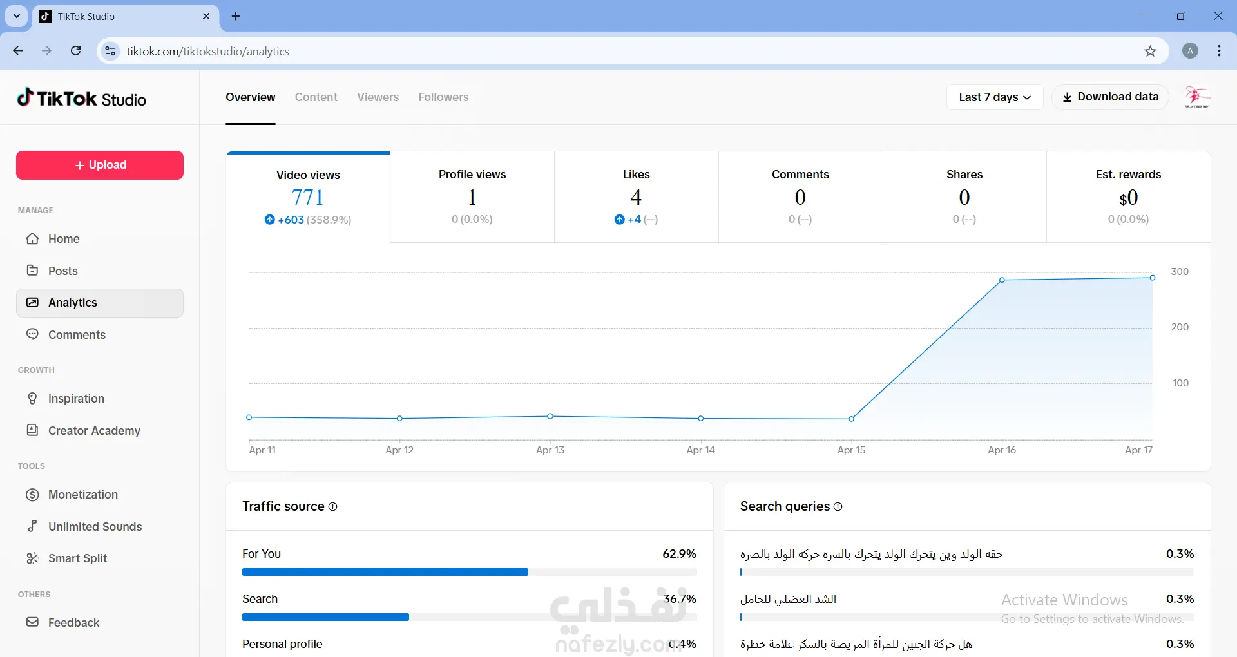
Task: Click the '+603 (358.9%)' video views change
Action: (308, 220)
